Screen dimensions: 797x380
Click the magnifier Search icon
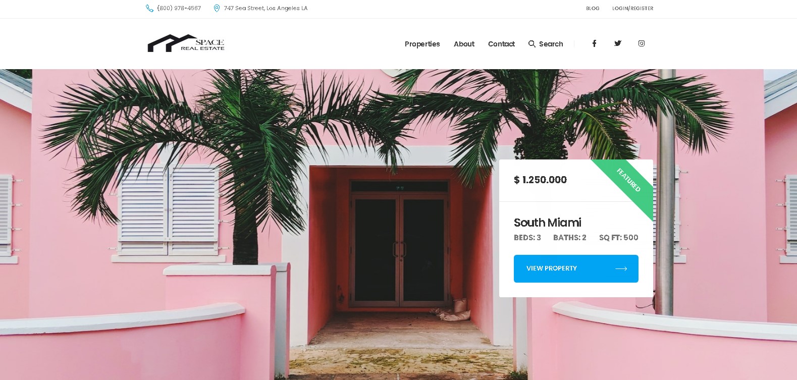click(532, 44)
